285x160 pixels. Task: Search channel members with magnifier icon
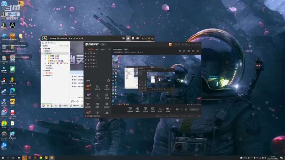click(x=55, y=43)
